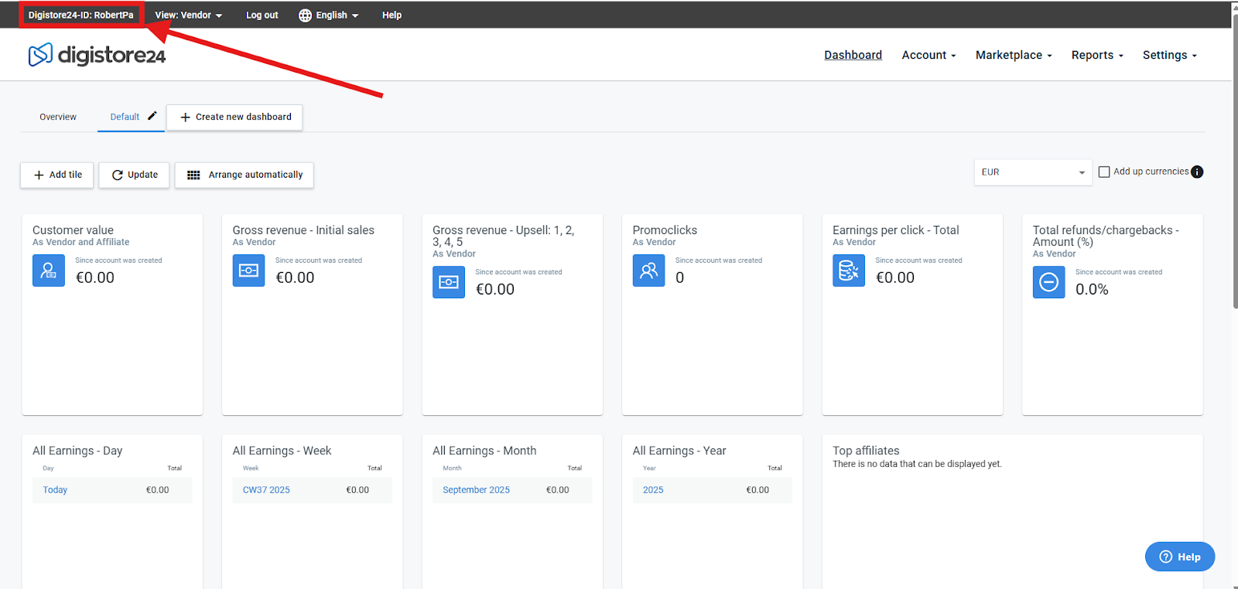Click the Arrange automatically button

click(x=245, y=175)
